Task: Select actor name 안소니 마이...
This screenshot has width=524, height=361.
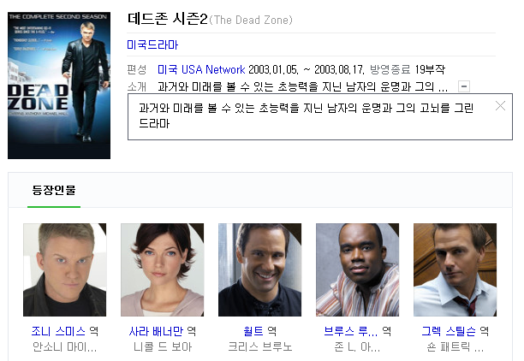Action: (65, 347)
